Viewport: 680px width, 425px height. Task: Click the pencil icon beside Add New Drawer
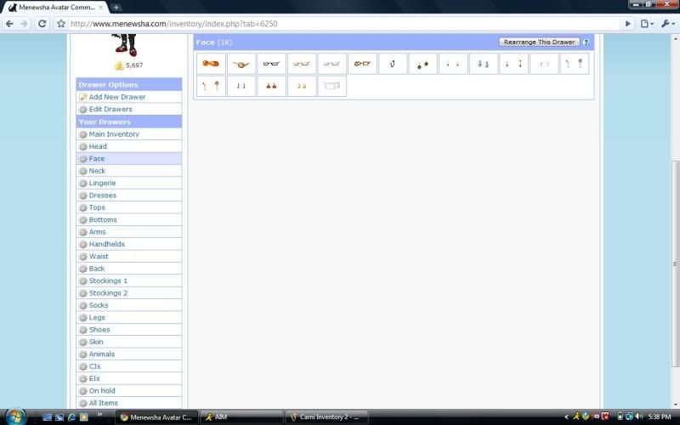[82, 97]
